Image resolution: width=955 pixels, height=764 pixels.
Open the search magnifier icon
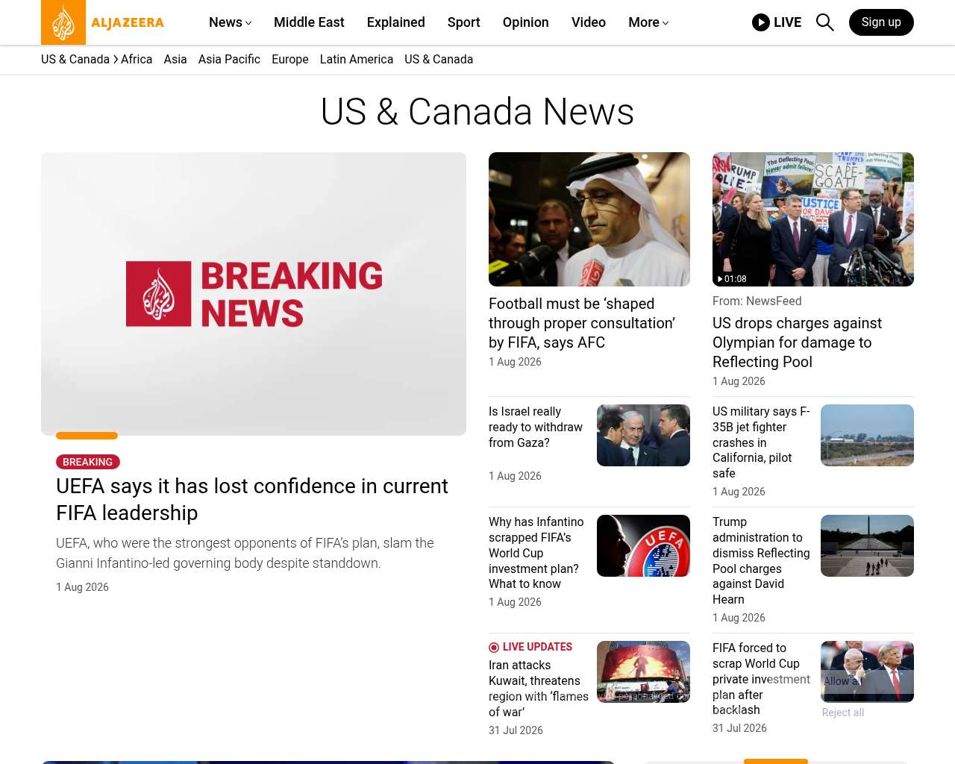point(824,22)
